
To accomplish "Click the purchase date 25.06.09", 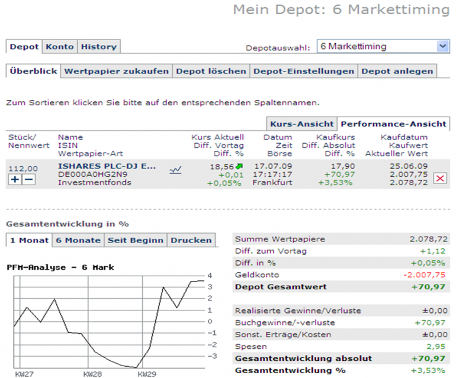I will [409, 166].
